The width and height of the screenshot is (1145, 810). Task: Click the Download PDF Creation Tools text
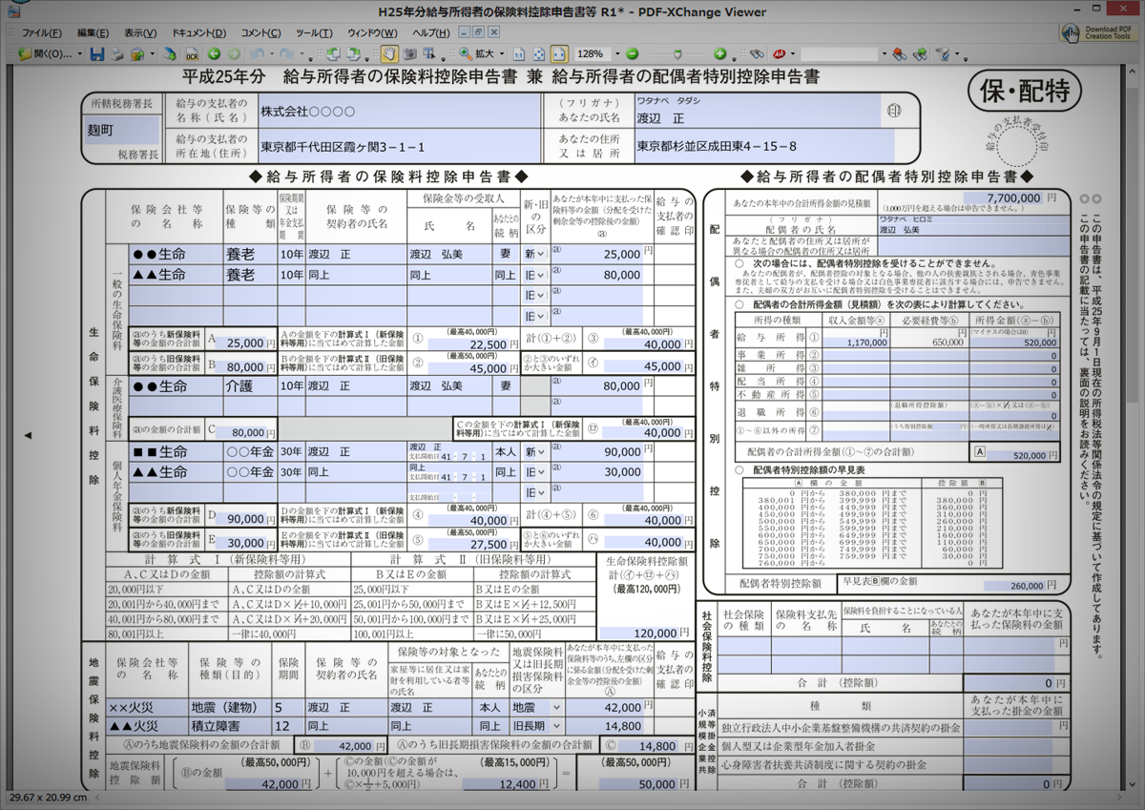[x=1107, y=32]
